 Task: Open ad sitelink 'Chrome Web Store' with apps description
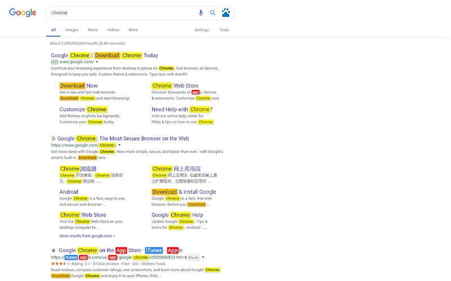175,86
